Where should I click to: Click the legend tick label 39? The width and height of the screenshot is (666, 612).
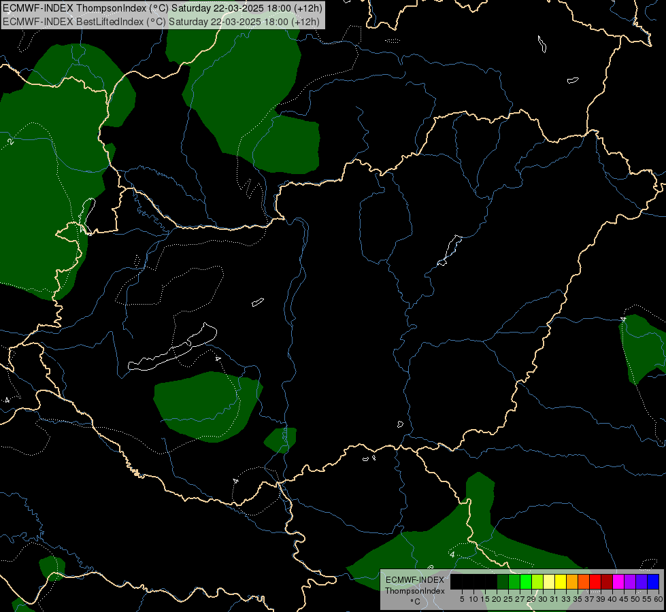[x=601, y=599]
